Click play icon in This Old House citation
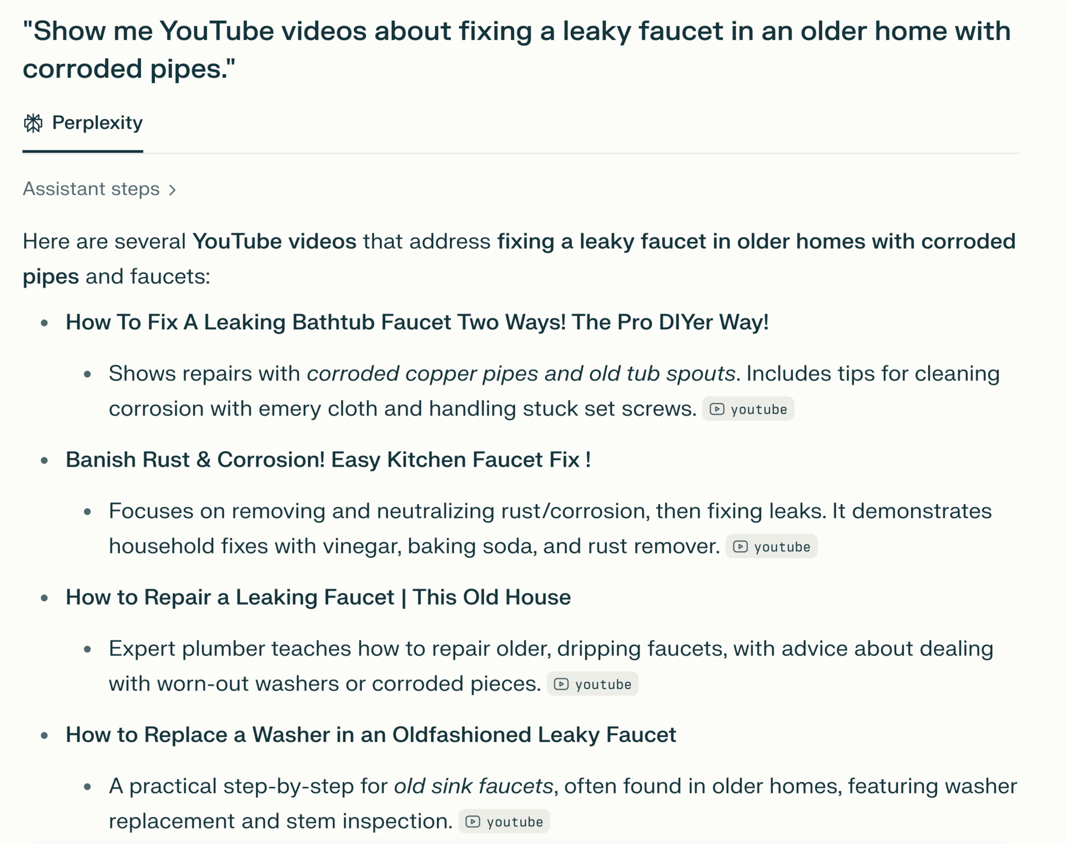 [561, 684]
